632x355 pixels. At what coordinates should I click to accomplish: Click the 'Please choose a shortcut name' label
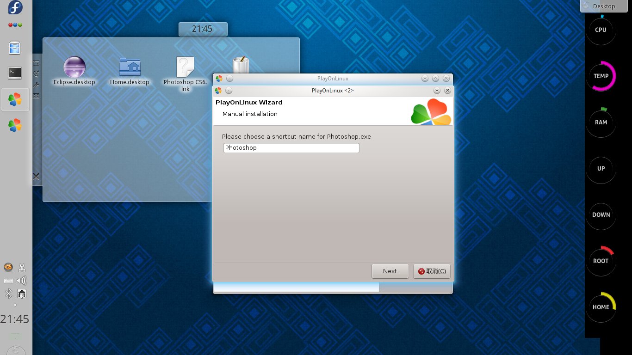click(x=296, y=137)
